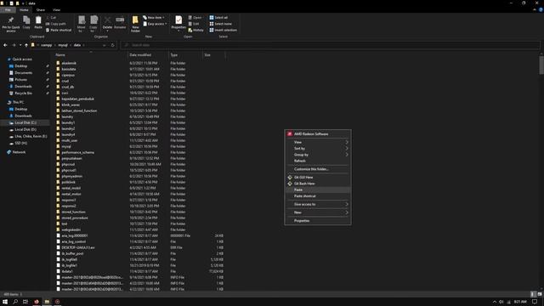Choose AMD Radeon Software entry
The height and width of the screenshot is (306, 544).
[x=317, y=134]
